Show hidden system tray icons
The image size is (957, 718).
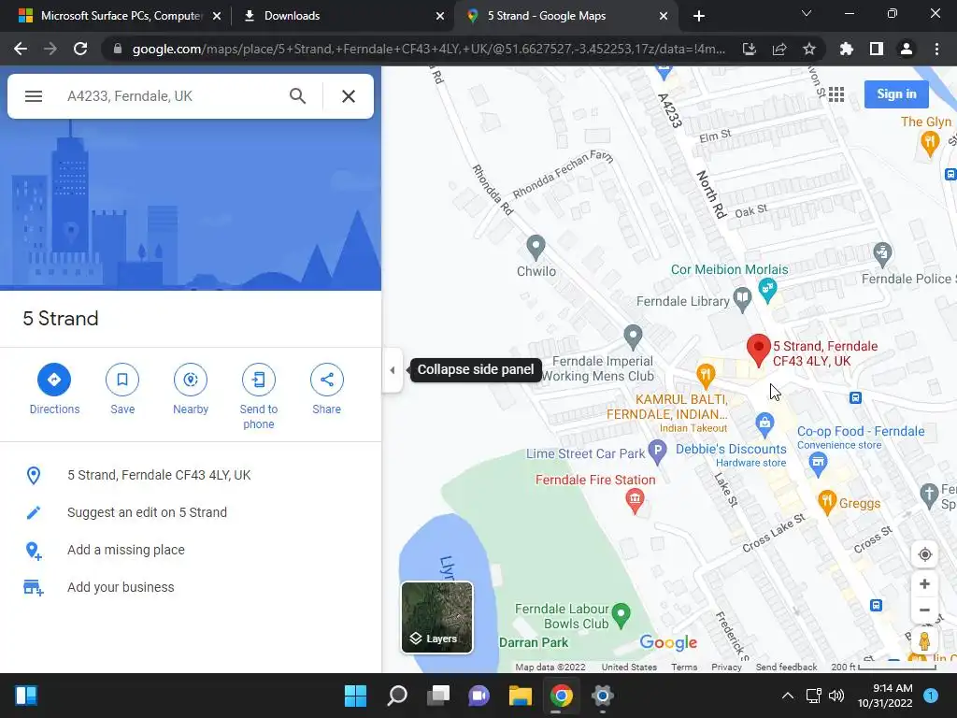tap(788, 696)
